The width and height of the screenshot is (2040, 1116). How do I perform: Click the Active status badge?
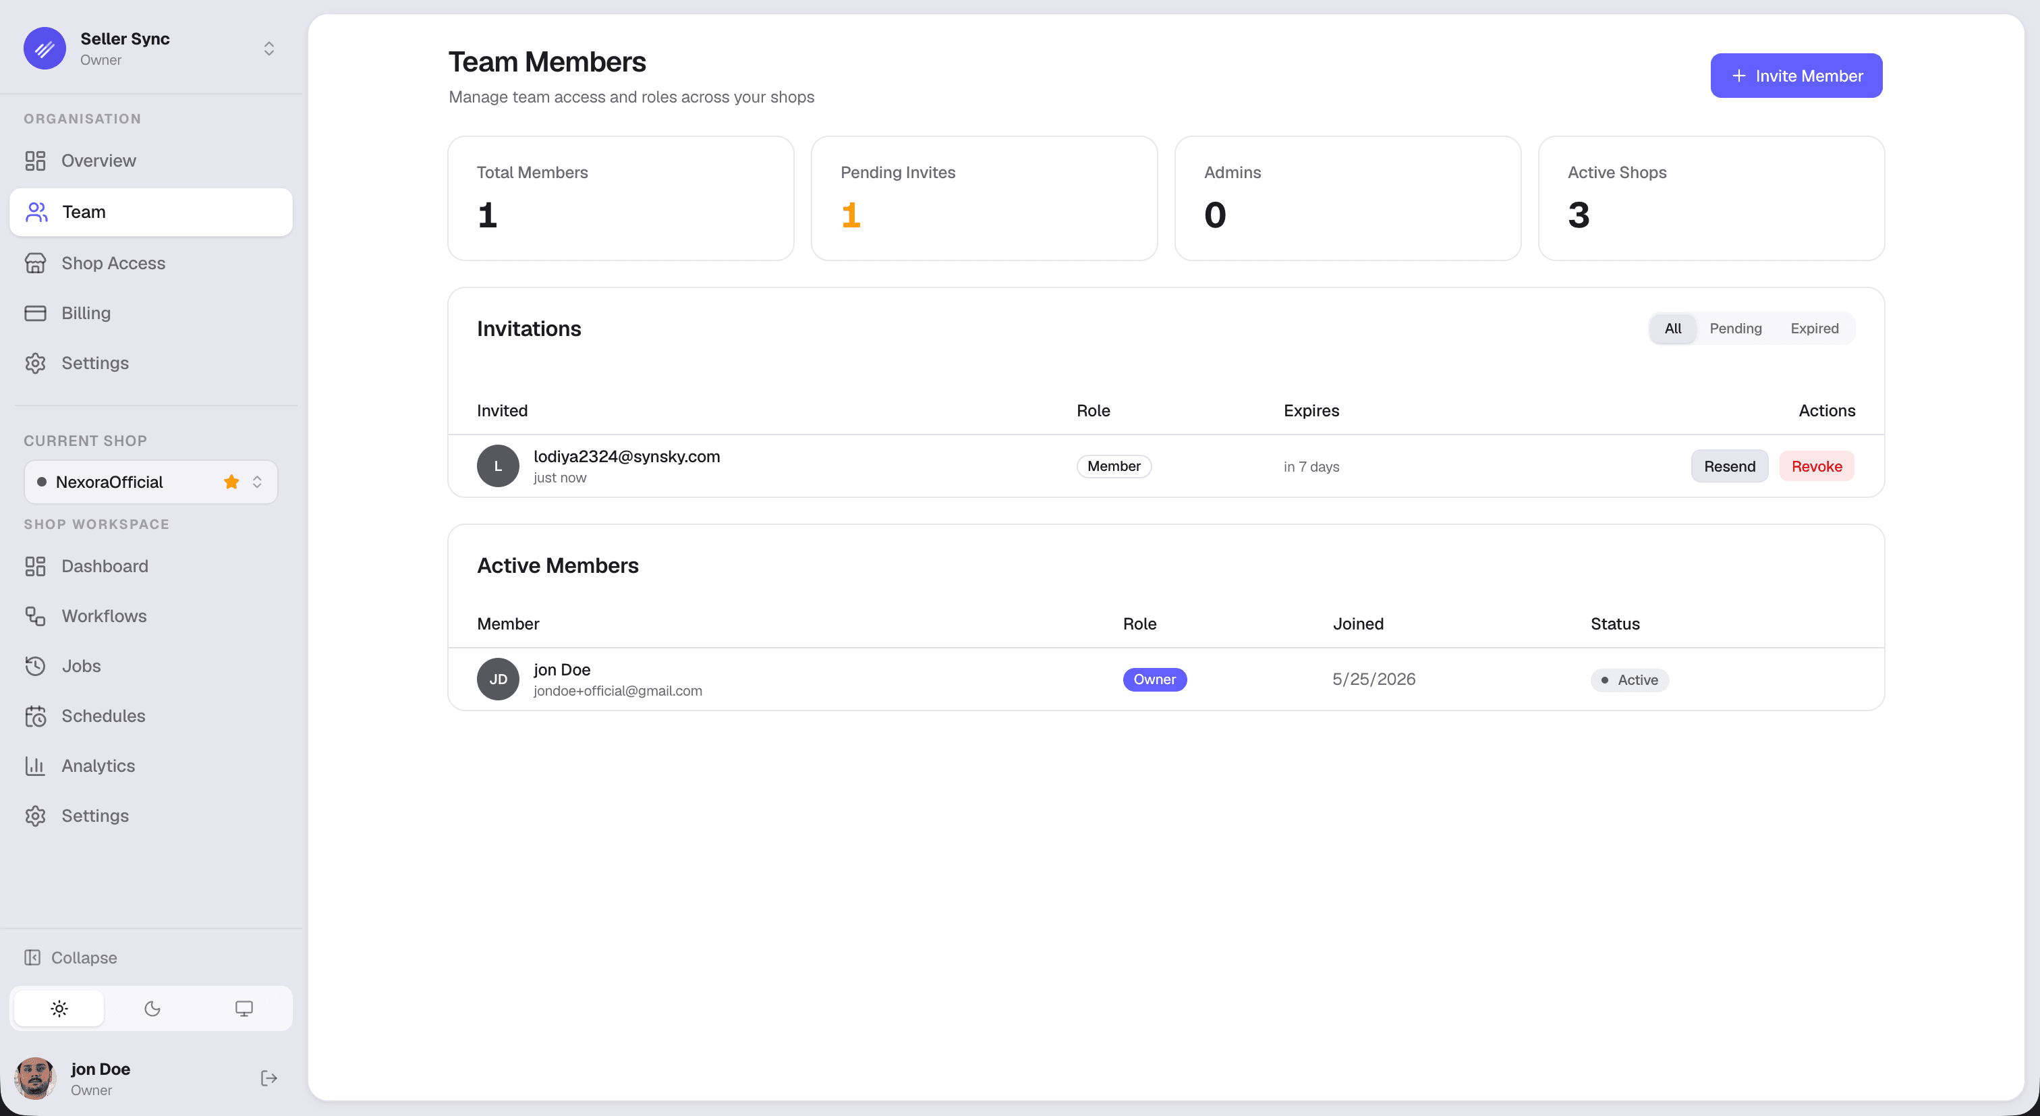click(x=1630, y=680)
